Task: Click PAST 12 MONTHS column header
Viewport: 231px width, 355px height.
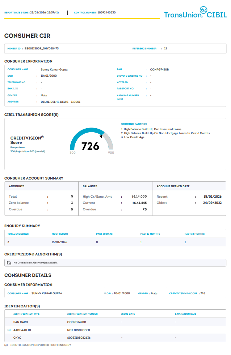Action: [x=150, y=234]
